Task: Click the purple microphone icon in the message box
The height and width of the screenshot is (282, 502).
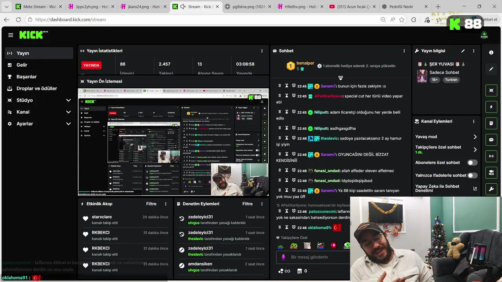Action: (283, 257)
